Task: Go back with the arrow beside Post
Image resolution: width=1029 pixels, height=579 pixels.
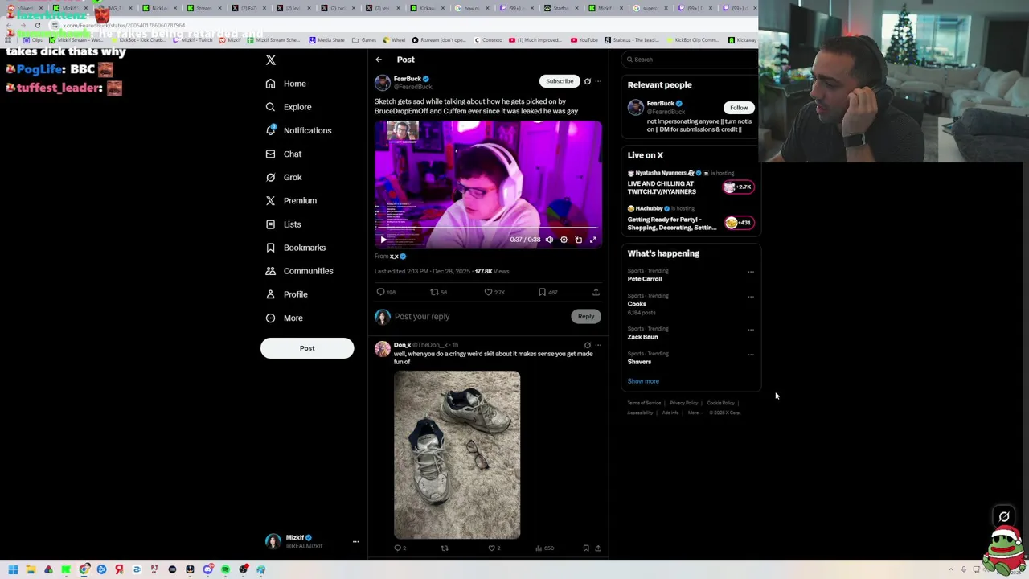Action: tap(379, 60)
